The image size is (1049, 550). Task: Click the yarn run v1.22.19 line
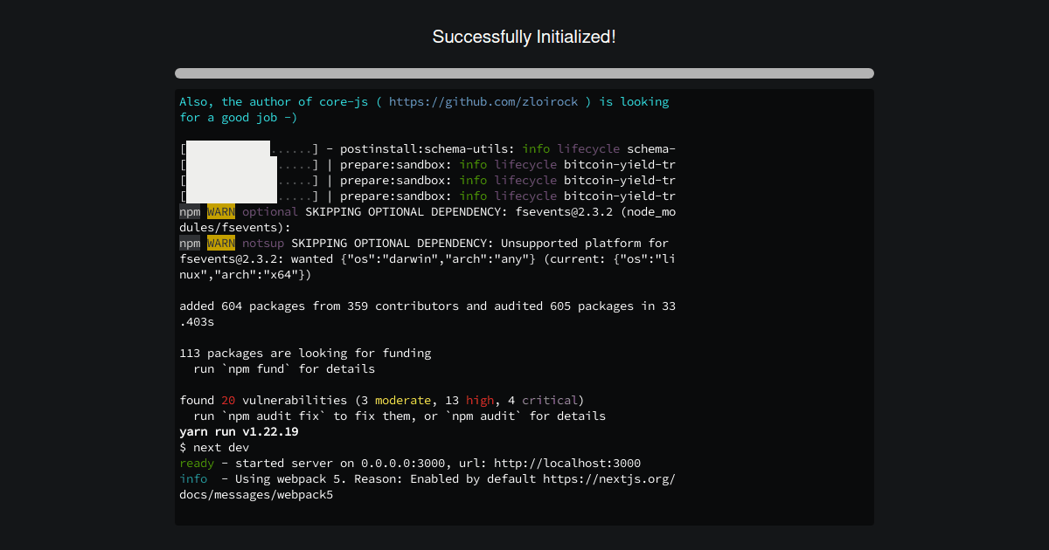pos(234,431)
